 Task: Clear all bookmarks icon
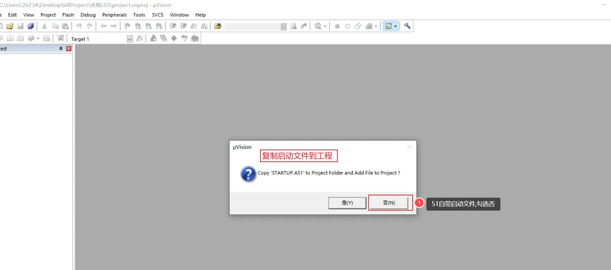click(x=159, y=26)
